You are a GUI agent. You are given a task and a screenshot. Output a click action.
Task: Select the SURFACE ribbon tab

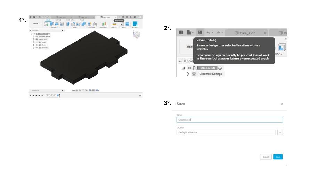pyautogui.click(x=58, y=20)
